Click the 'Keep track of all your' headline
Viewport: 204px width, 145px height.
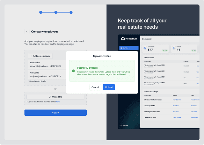pos(142,21)
